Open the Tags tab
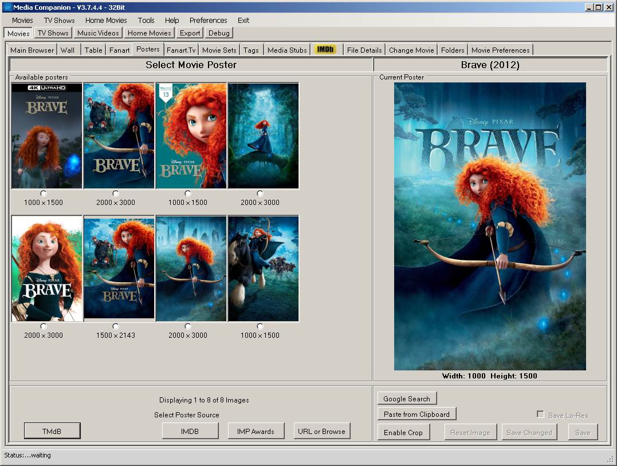The height and width of the screenshot is (466, 617). coord(251,50)
